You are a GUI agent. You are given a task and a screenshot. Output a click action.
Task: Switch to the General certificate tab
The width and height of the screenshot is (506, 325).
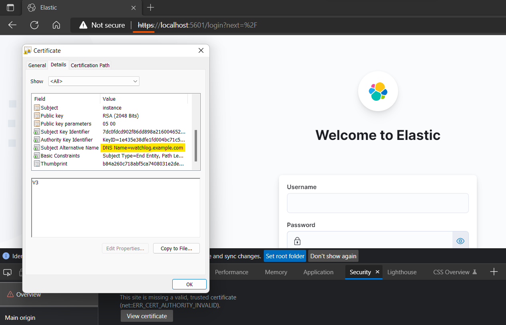[37, 65]
